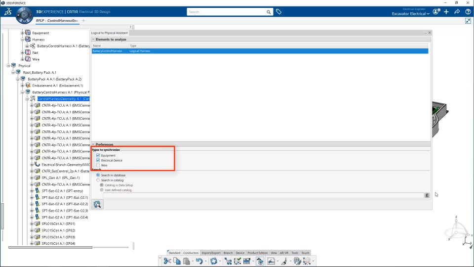Click the gear network settings icon
This screenshot has width=474, height=267.
tap(307, 261)
